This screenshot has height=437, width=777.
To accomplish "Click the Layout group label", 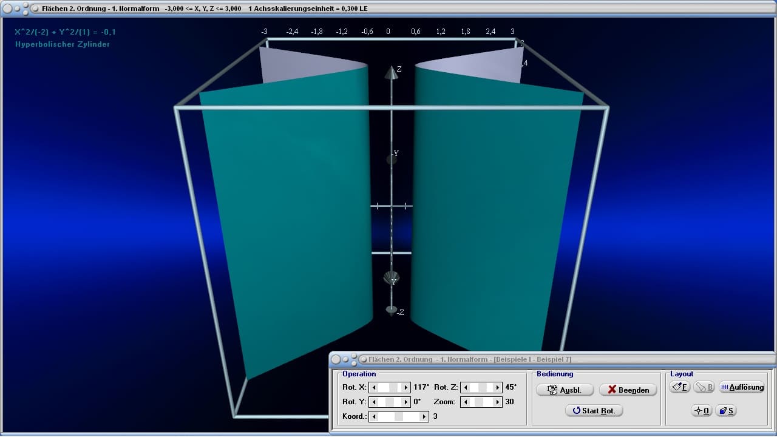I will pyautogui.click(x=682, y=374).
